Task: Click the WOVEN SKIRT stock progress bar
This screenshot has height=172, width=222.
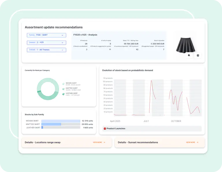Action: (x=61, y=121)
